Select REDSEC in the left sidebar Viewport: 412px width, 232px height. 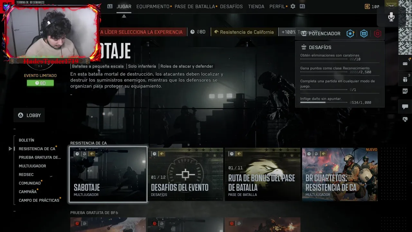coord(26,175)
